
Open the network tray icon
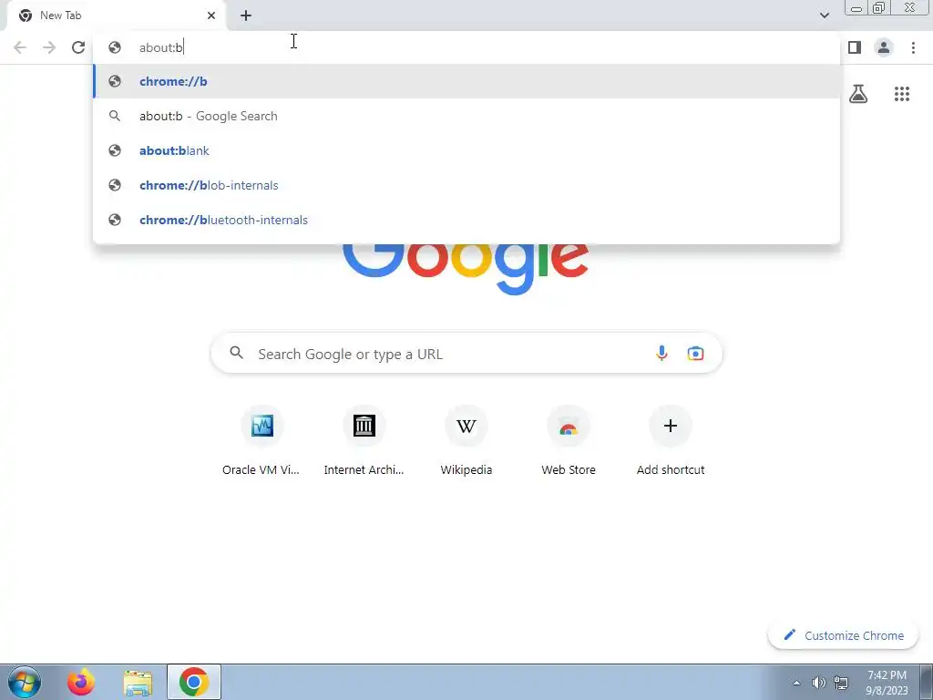click(841, 683)
